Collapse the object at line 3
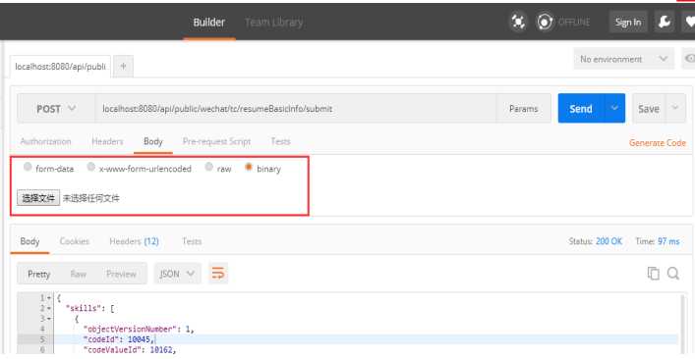The height and width of the screenshot is (359, 695). pos(49,319)
